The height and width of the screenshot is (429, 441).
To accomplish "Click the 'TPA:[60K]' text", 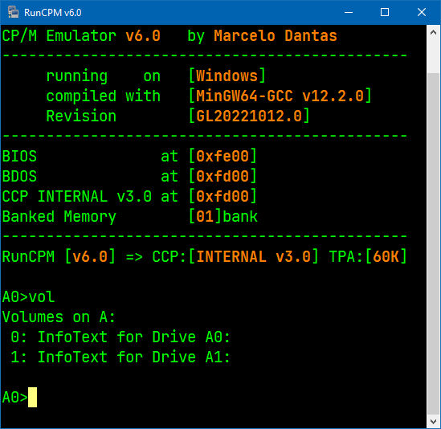I will [368, 256].
